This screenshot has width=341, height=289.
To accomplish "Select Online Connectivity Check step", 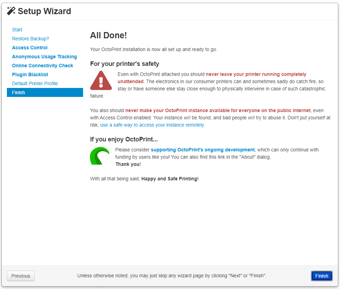I will point(43,66).
